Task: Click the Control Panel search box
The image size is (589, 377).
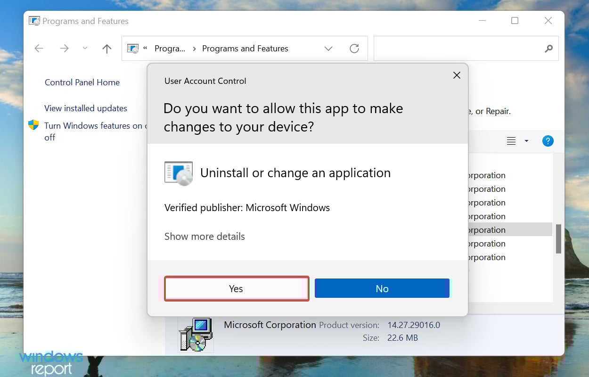Action: coord(466,49)
